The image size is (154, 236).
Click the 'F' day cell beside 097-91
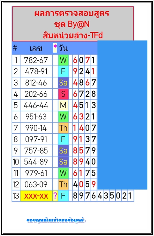point(63,139)
